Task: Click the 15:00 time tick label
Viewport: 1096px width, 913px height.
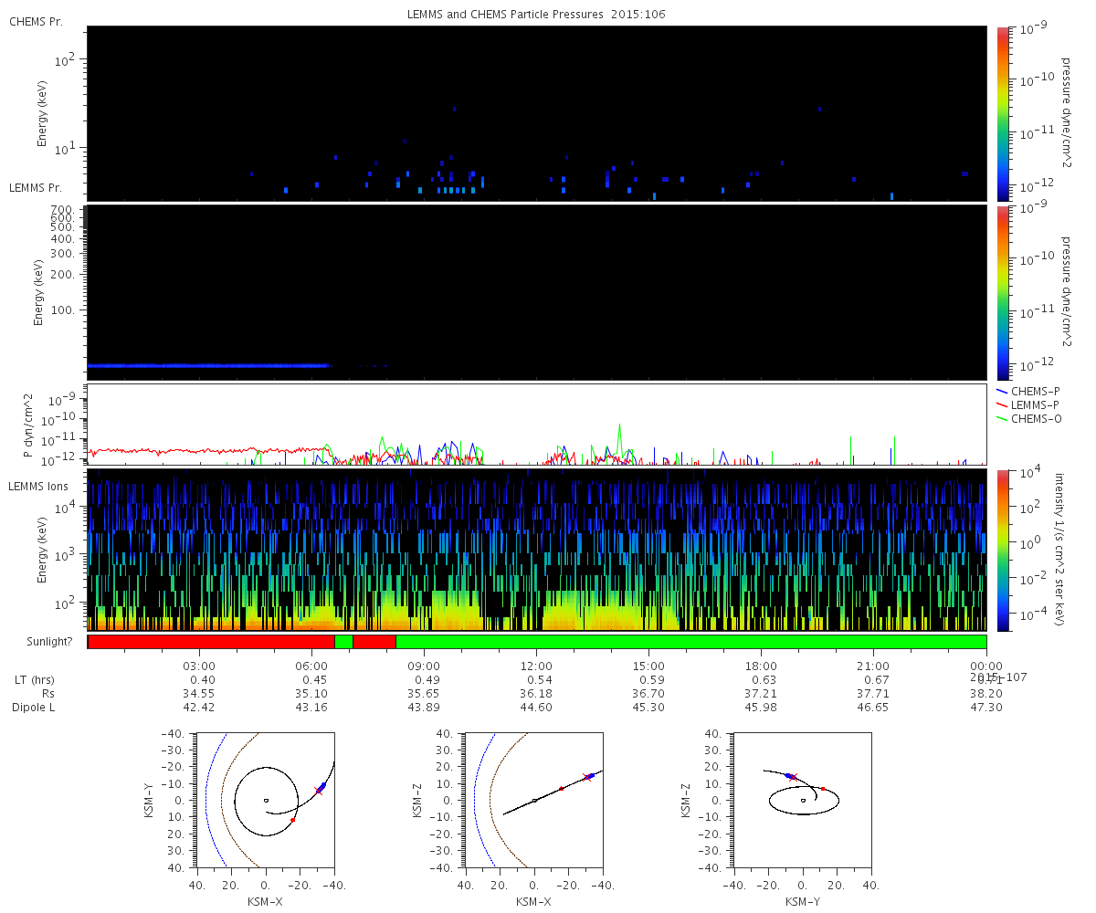Action: pos(648,666)
